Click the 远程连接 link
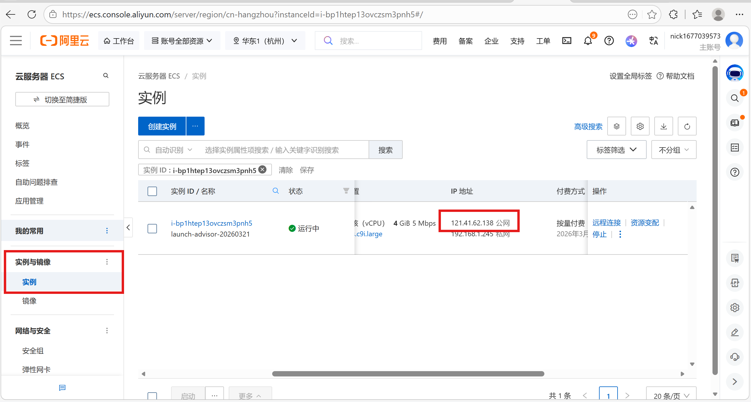This screenshot has height=402, width=751. tap(606, 223)
